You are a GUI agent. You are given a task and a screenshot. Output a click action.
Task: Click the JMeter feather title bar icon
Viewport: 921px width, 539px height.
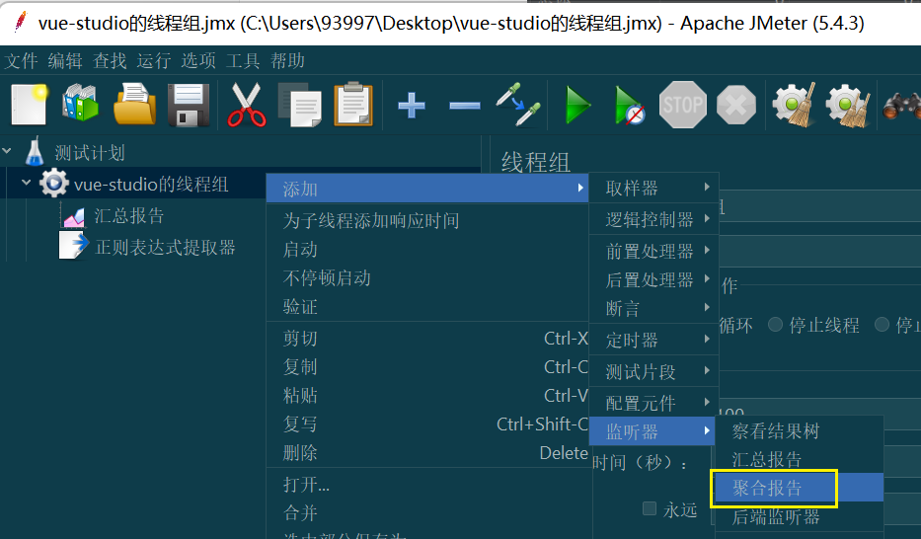21,22
